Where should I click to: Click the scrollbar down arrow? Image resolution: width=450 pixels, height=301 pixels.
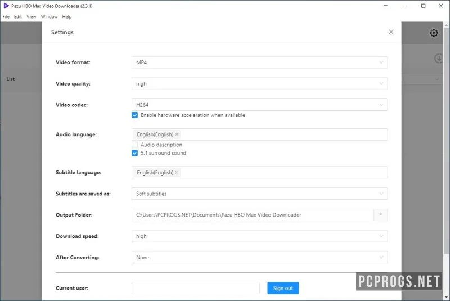pos(446,297)
